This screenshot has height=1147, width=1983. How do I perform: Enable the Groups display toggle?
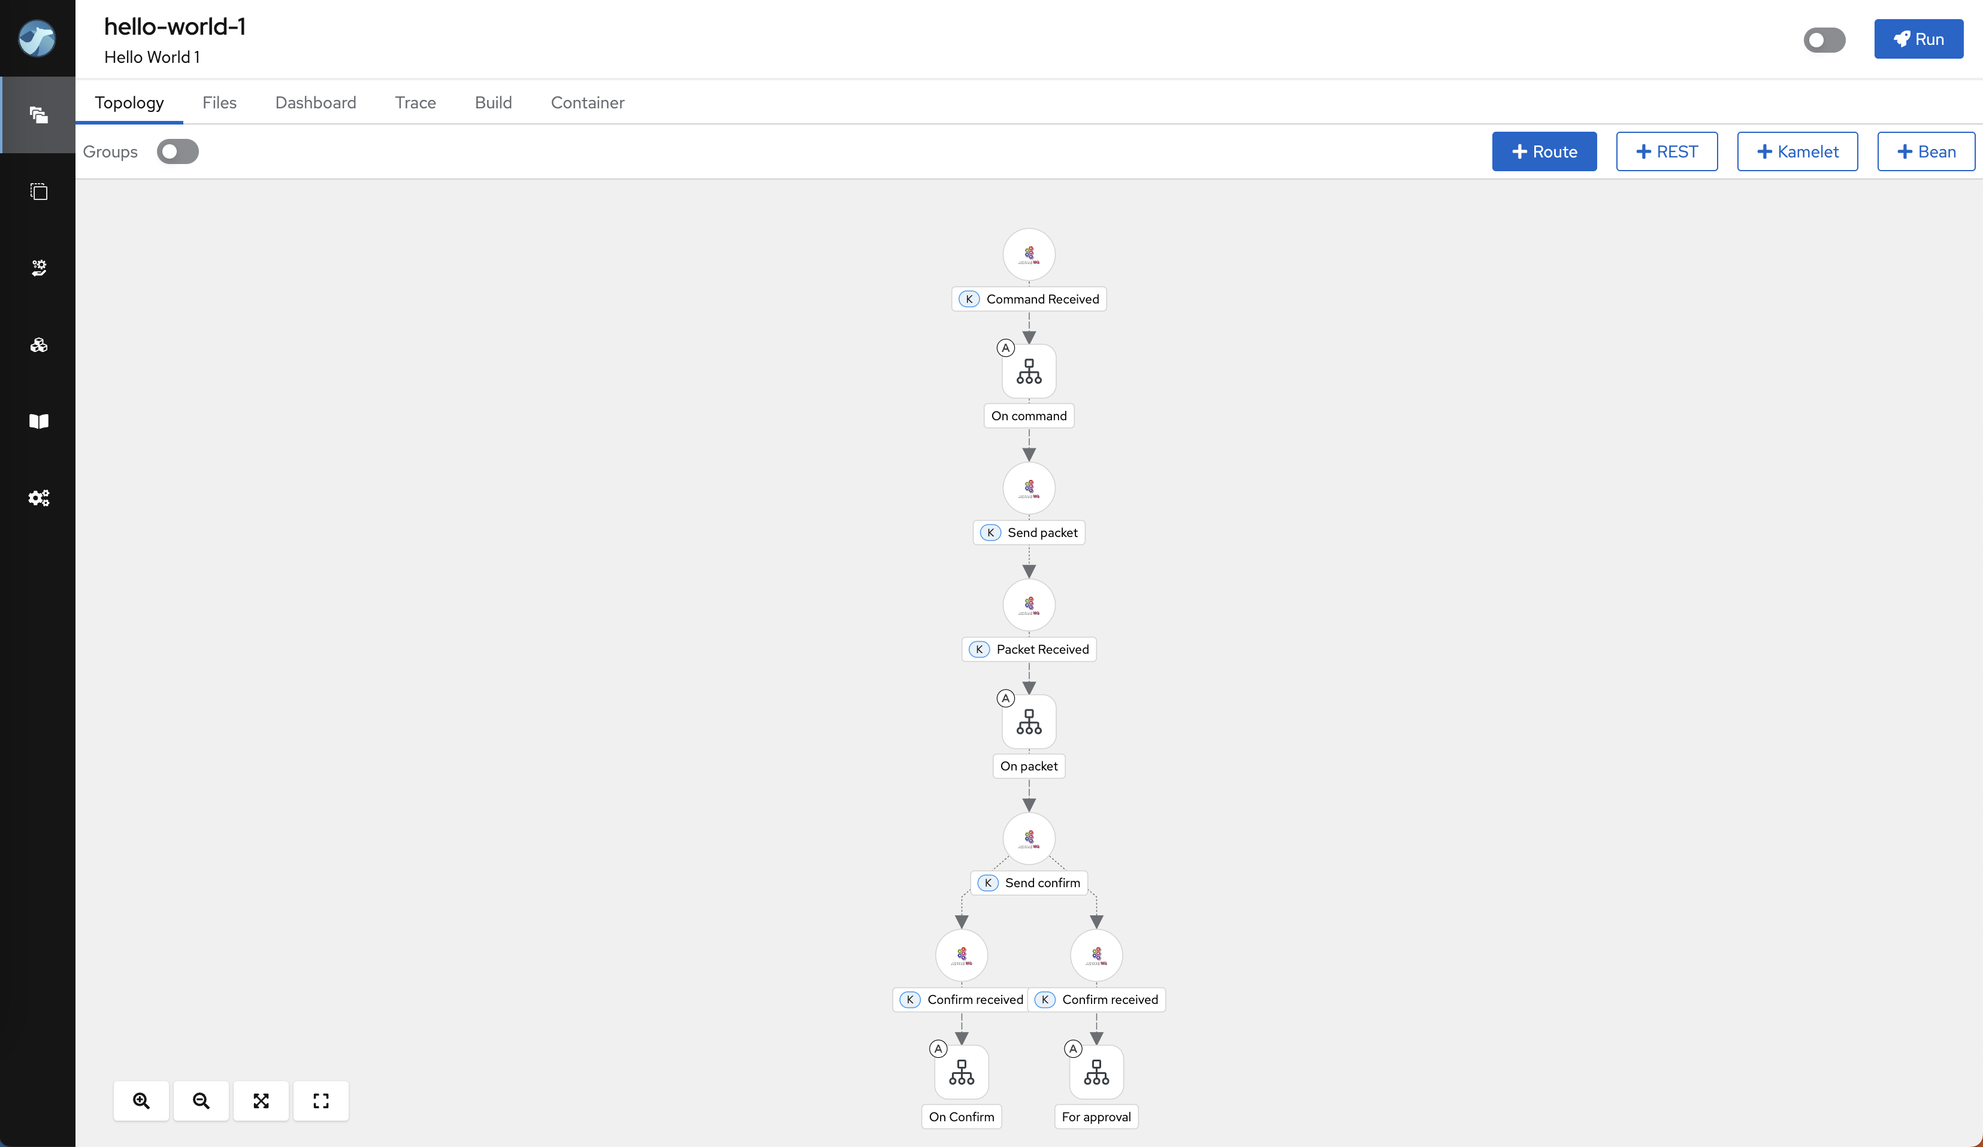175,151
